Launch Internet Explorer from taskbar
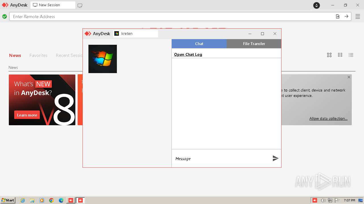Image resolution: width=364 pixels, height=204 pixels. [x=23, y=200]
